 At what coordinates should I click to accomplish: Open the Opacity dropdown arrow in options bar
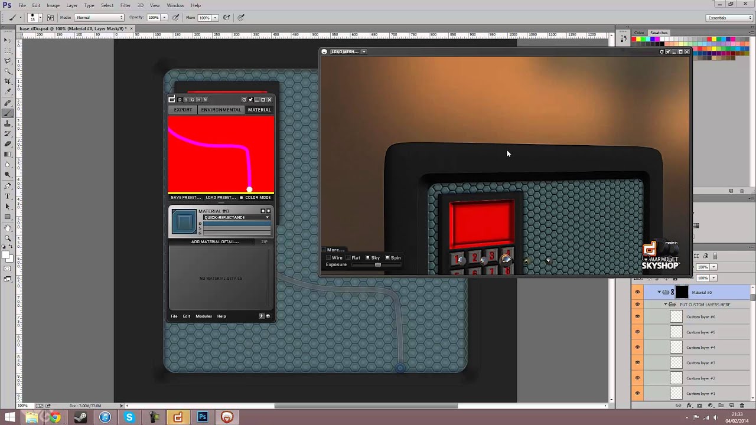[164, 18]
